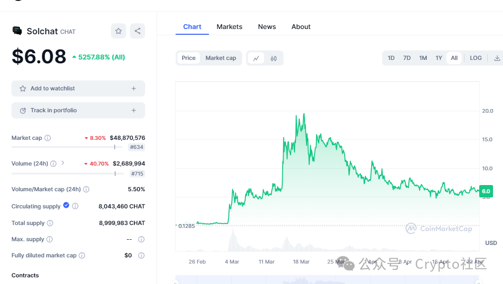
Task: Open the News tab
Action: click(x=267, y=27)
